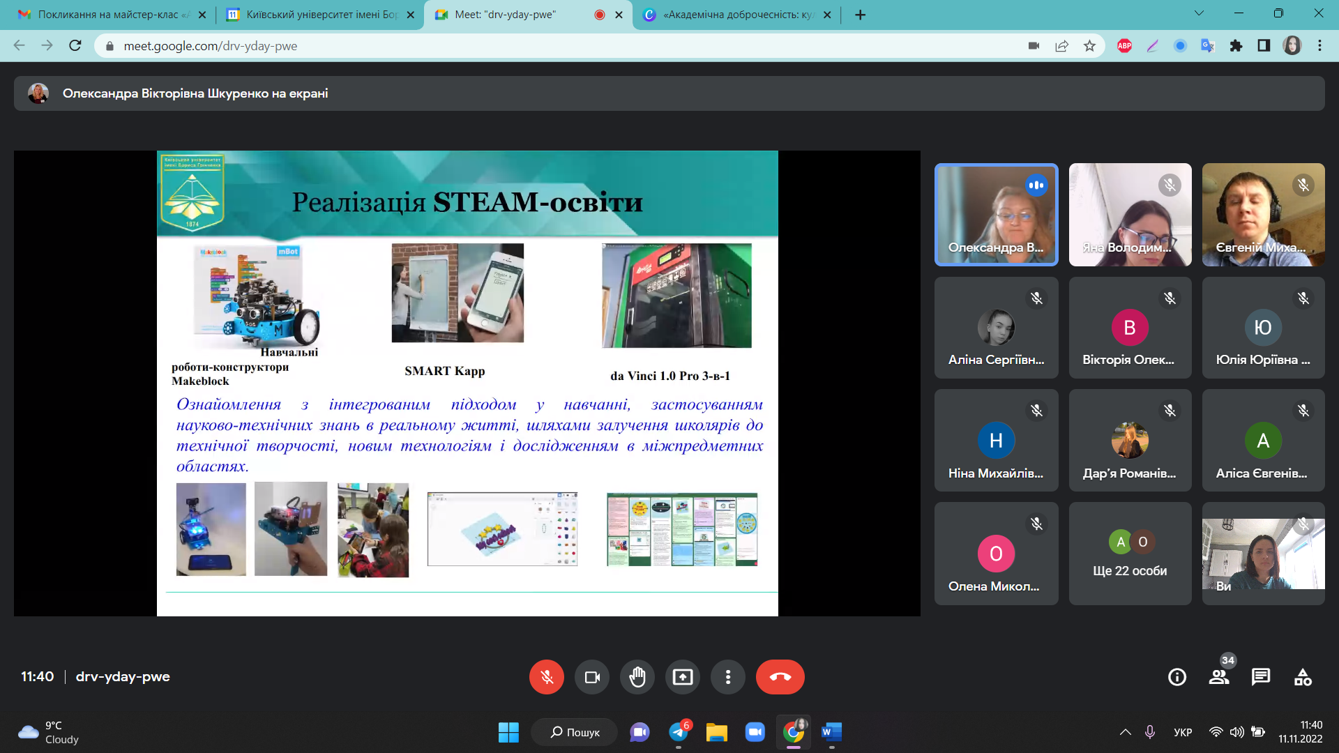
Task: Toggle the camera in the call controls
Action: [x=591, y=677]
